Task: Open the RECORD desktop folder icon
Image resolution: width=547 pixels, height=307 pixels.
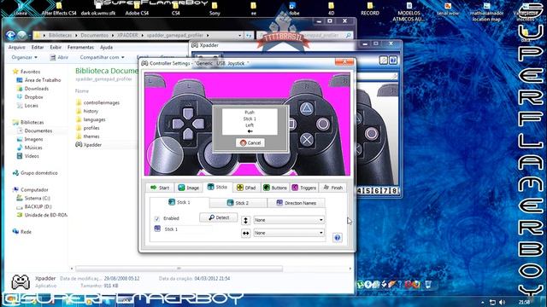Action: pyautogui.click(x=370, y=9)
